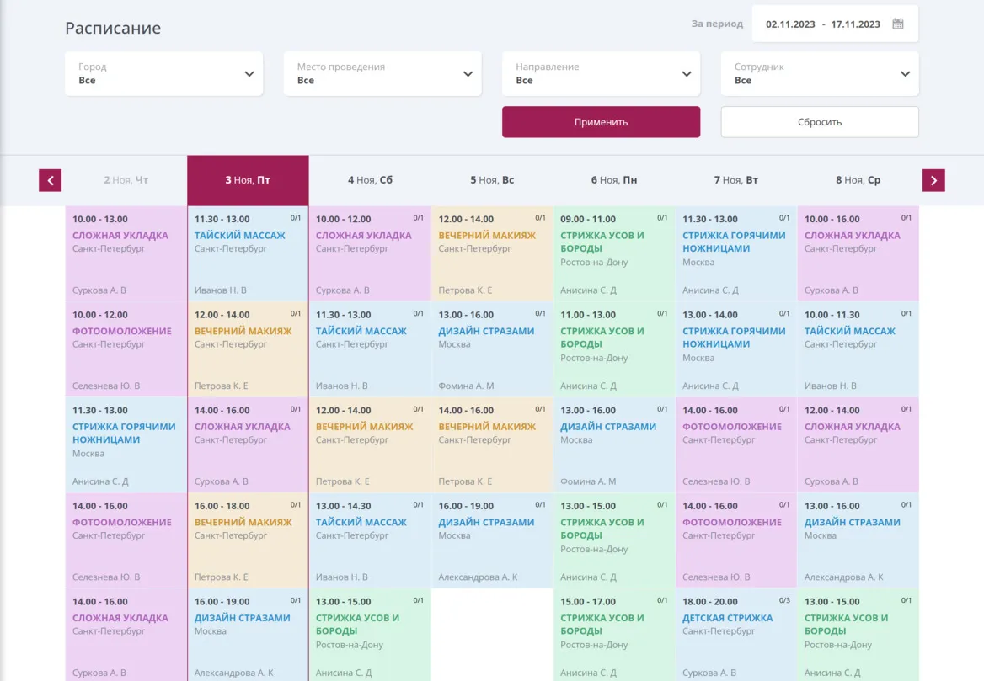Open Вечерний макияж 14.00 - 16.00 Sunday card
The image size is (984, 681).
492,445
